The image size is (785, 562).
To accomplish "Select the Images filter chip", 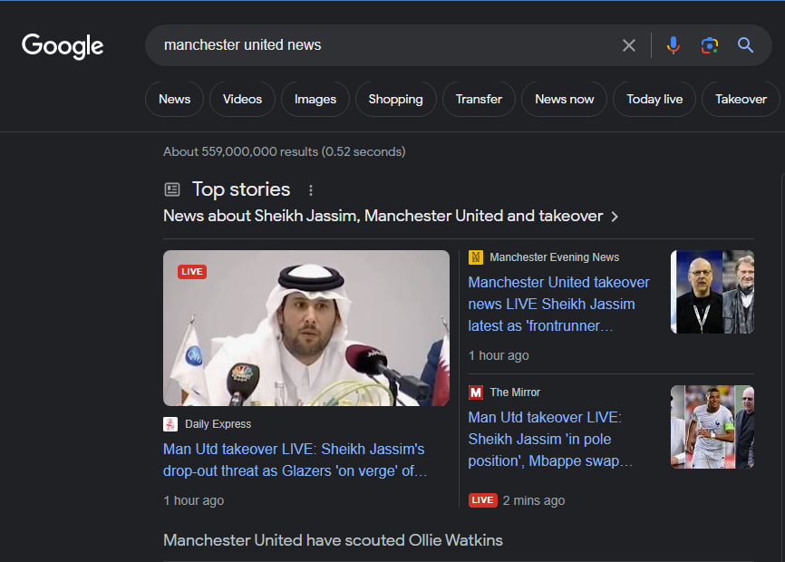I will click(315, 99).
